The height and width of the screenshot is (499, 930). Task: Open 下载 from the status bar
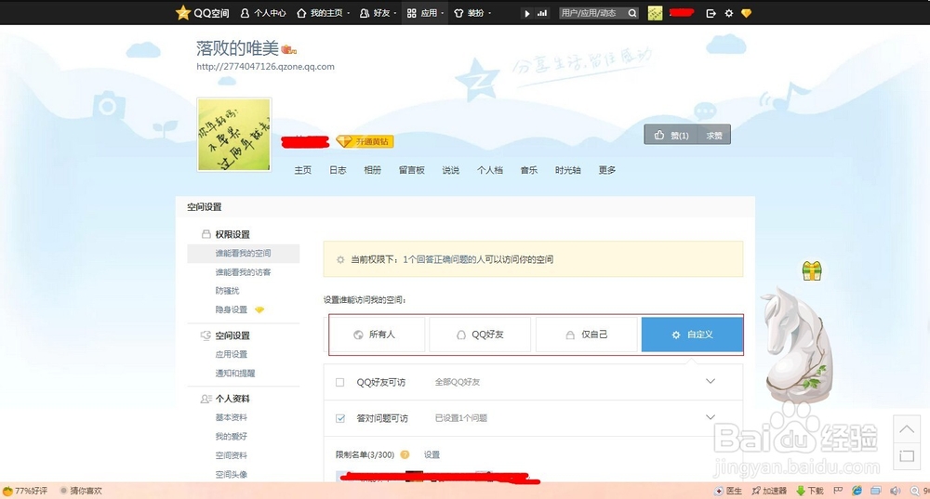(810, 491)
